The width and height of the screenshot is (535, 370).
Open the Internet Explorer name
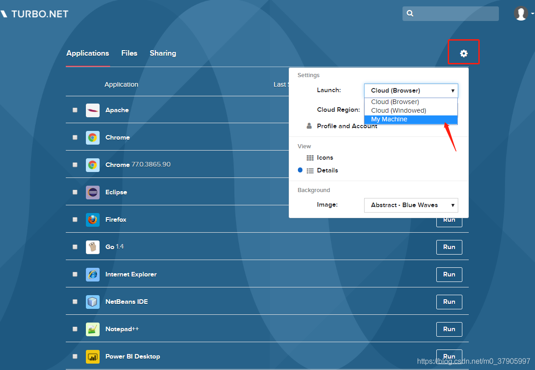coord(131,275)
